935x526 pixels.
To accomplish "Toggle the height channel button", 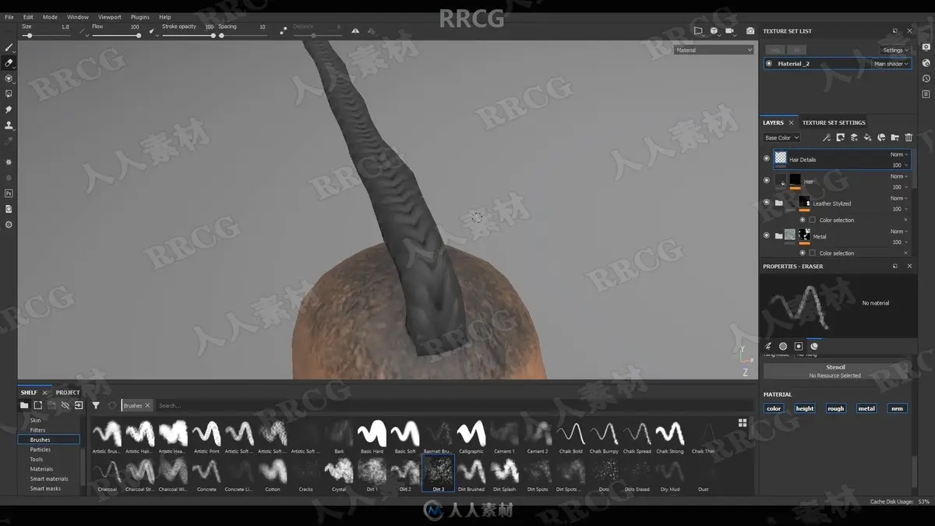I will point(805,408).
